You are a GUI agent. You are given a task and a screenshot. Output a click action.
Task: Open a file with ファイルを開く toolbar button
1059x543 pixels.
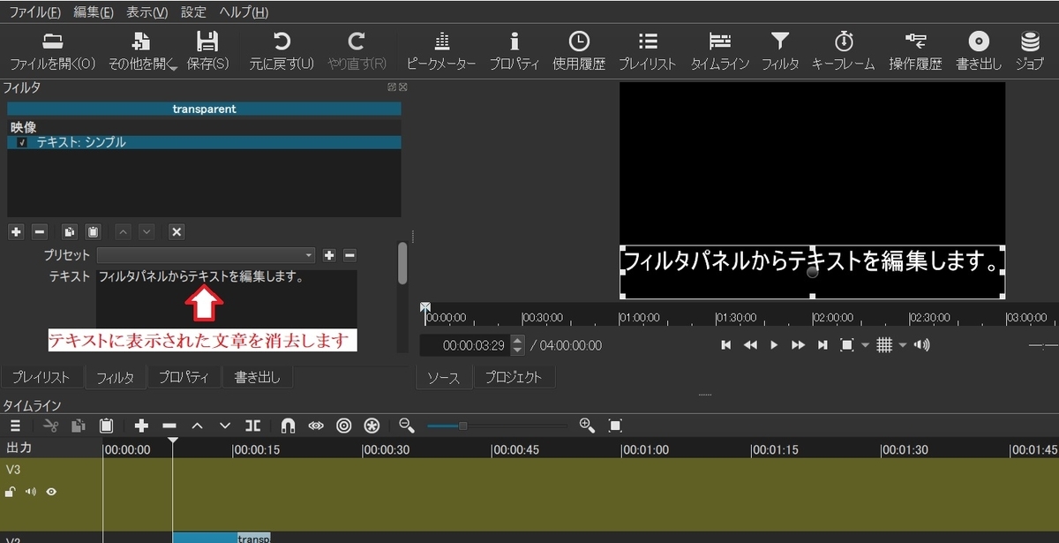point(52,50)
